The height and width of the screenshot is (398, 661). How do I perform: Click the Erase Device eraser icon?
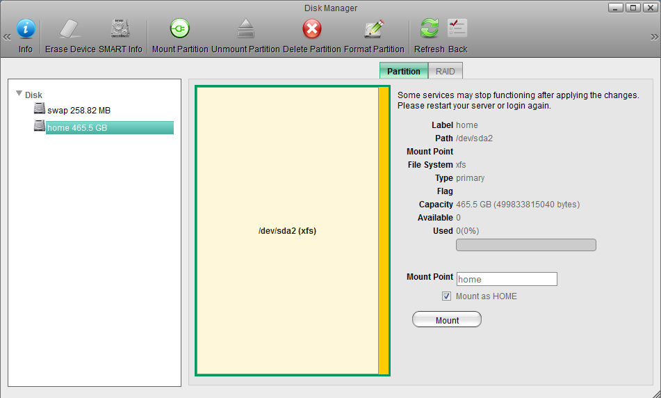70,29
